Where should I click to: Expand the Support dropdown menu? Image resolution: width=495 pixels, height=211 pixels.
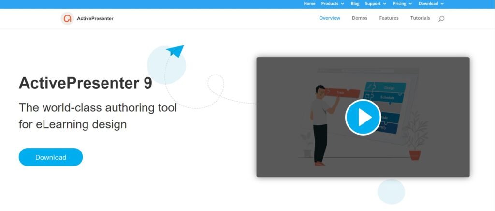click(375, 4)
